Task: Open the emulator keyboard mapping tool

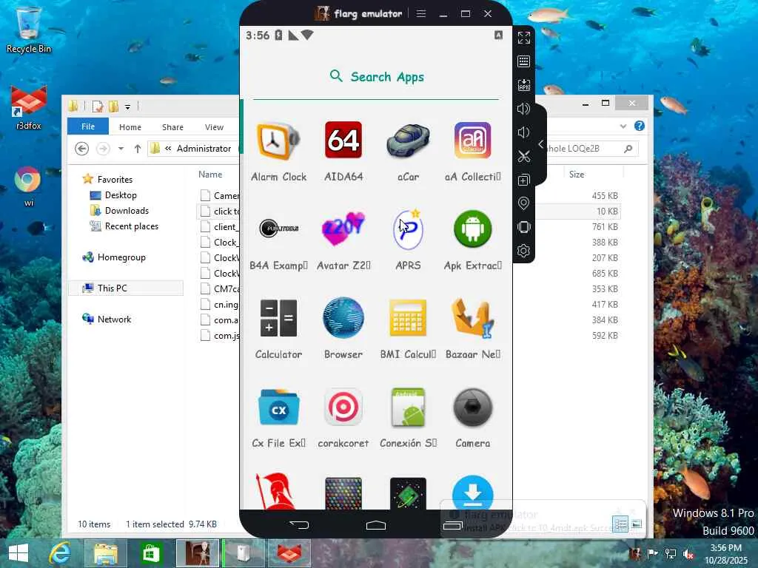Action: pyautogui.click(x=523, y=61)
